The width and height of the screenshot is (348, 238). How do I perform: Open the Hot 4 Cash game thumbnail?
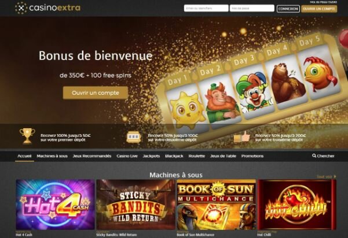tap(55, 204)
